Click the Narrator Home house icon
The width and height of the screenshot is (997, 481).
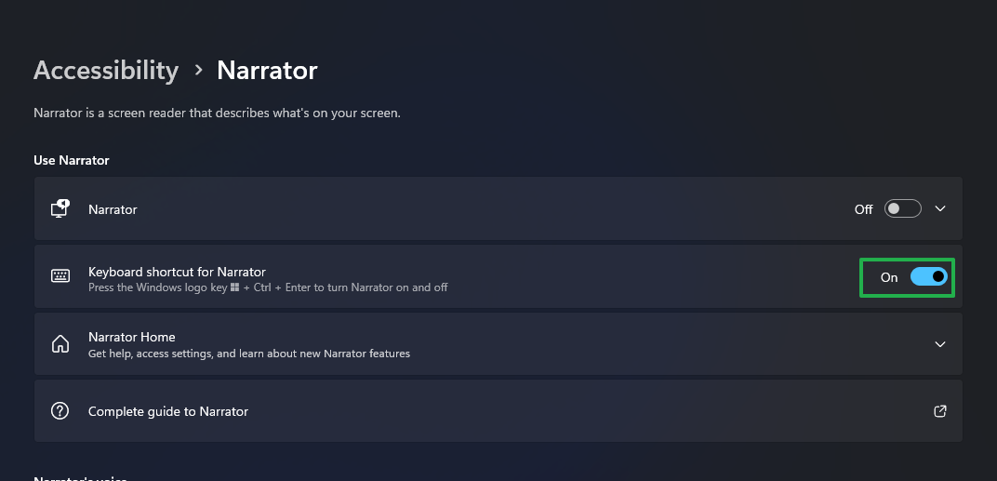pos(60,344)
